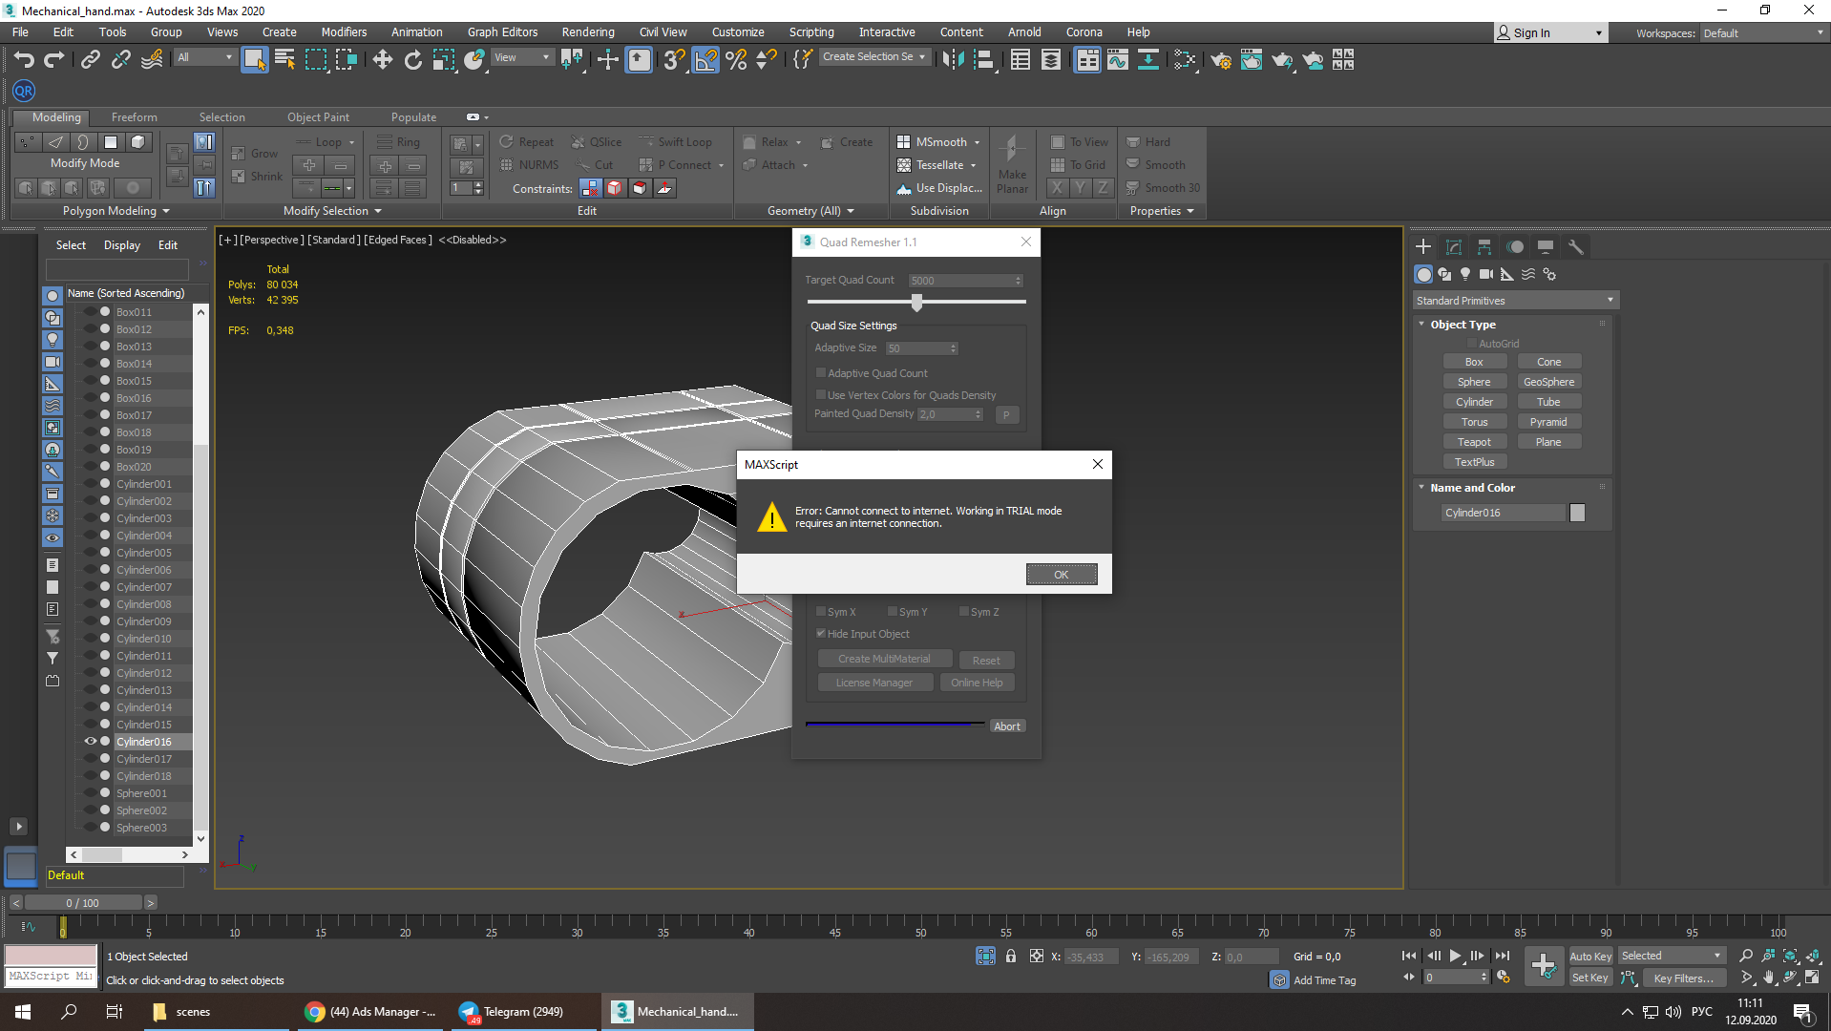The width and height of the screenshot is (1831, 1031).
Task: Open the Rendering menu
Action: tap(588, 32)
